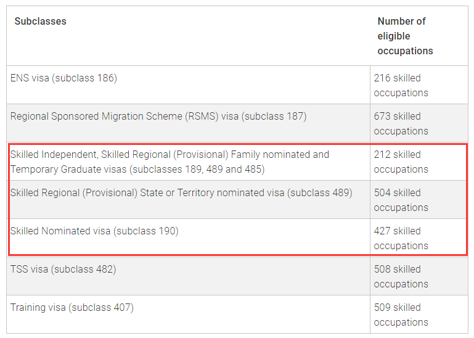Click the 216 skilled occupations cell
The image size is (474, 338).
tap(401, 85)
